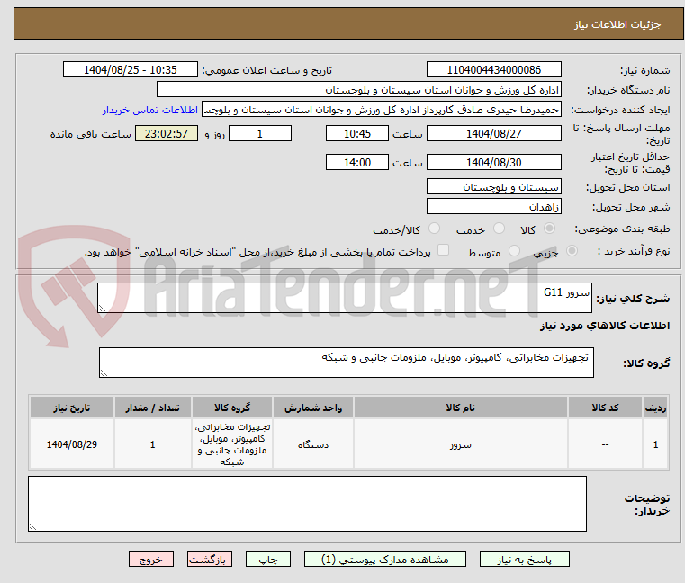Click price validity date 1404/08/30 field
Viewport: 685px width, 583px height.
(493, 162)
